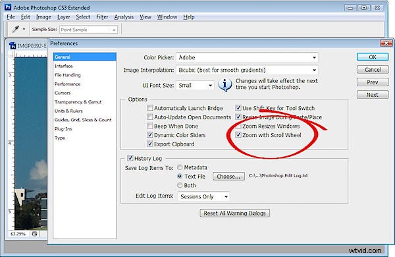Click Reset All Warning Dialogs button
The width and height of the screenshot is (395, 257).
[x=235, y=213]
